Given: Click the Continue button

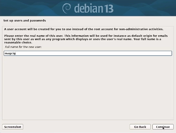Looking at the screenshot, I should [x=163, y=127].
